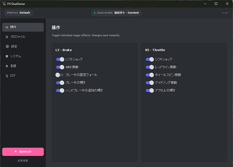This screenshot has height=167, width=233.
Task: Click the R2 - Throttle heading
Action: point(155,50)
